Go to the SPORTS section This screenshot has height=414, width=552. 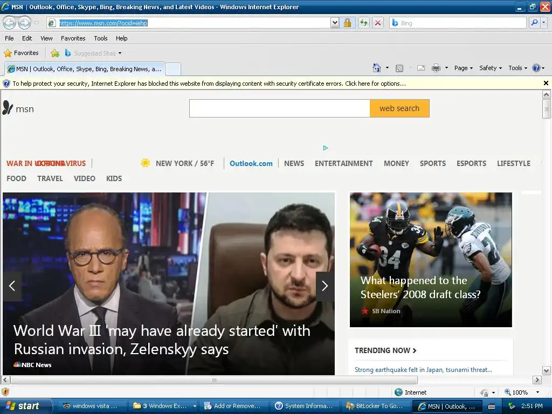click(433, 163)
